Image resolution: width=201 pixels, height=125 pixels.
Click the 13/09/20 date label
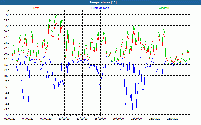coord(82,119)
